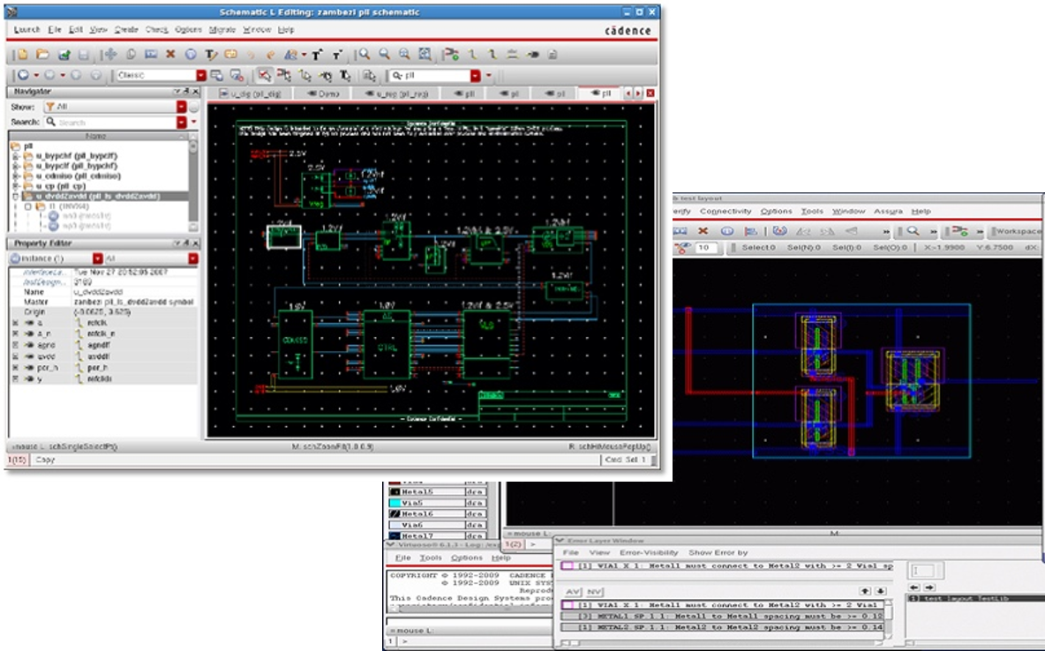The height and width of the screenshot is (651, 1045).
Task: Expand the u_cp (pll_cp) tree node
Action: click(15, 187)
